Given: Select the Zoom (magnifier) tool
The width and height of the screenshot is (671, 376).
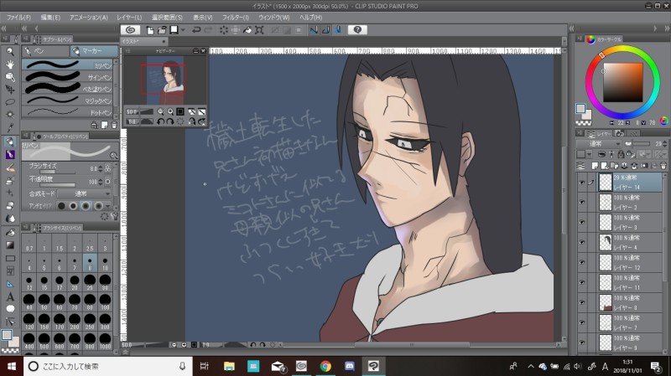Looking at the screenshot, I should (10, 51).
